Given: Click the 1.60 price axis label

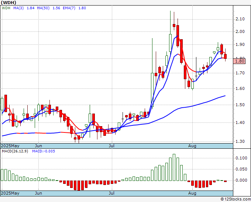Looking at the screenshot, I should point(240,88).
